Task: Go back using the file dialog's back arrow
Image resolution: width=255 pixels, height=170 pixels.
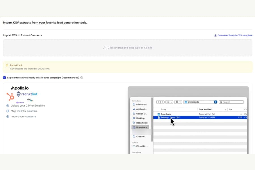Action: point(158,102)
